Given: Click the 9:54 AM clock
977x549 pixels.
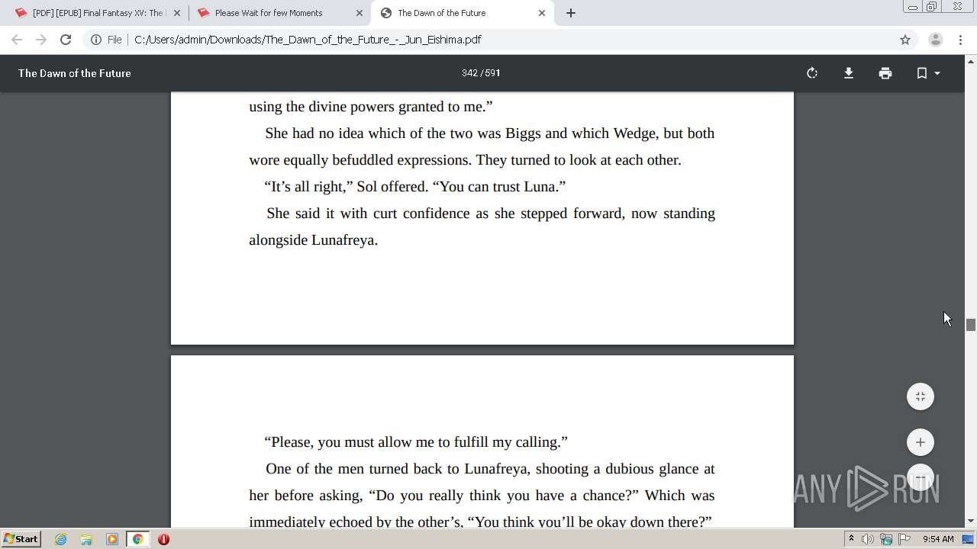Looking at the screenshot, I should point(938,539).
